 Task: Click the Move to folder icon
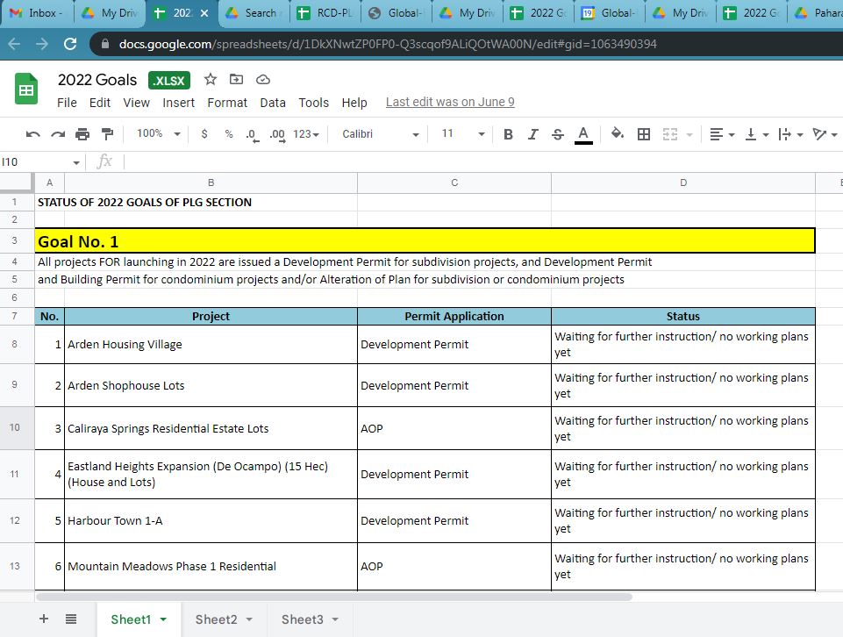pyautogui.click(x=236, y=80)
